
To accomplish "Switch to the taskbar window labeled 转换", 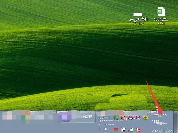I will (x=76, y=117).
